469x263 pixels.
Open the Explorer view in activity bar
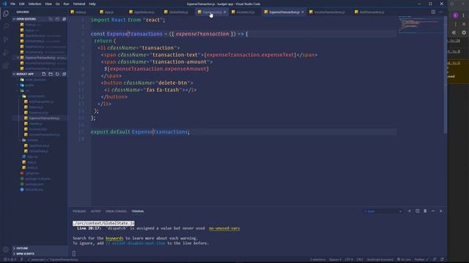pos(6,13)
